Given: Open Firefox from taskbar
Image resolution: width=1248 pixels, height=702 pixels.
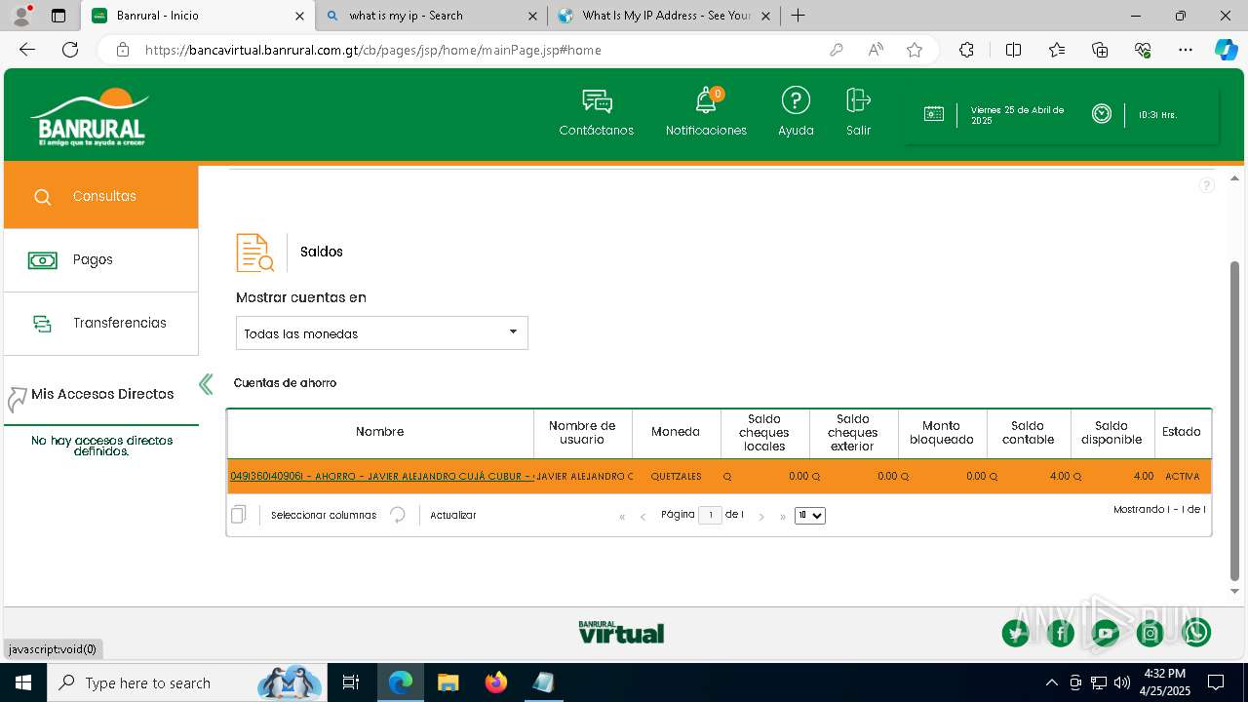Looking at the screenshot, I should [x=496, y=682].
